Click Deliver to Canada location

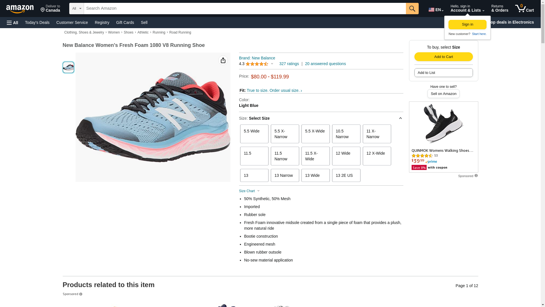tap(50, 9)
